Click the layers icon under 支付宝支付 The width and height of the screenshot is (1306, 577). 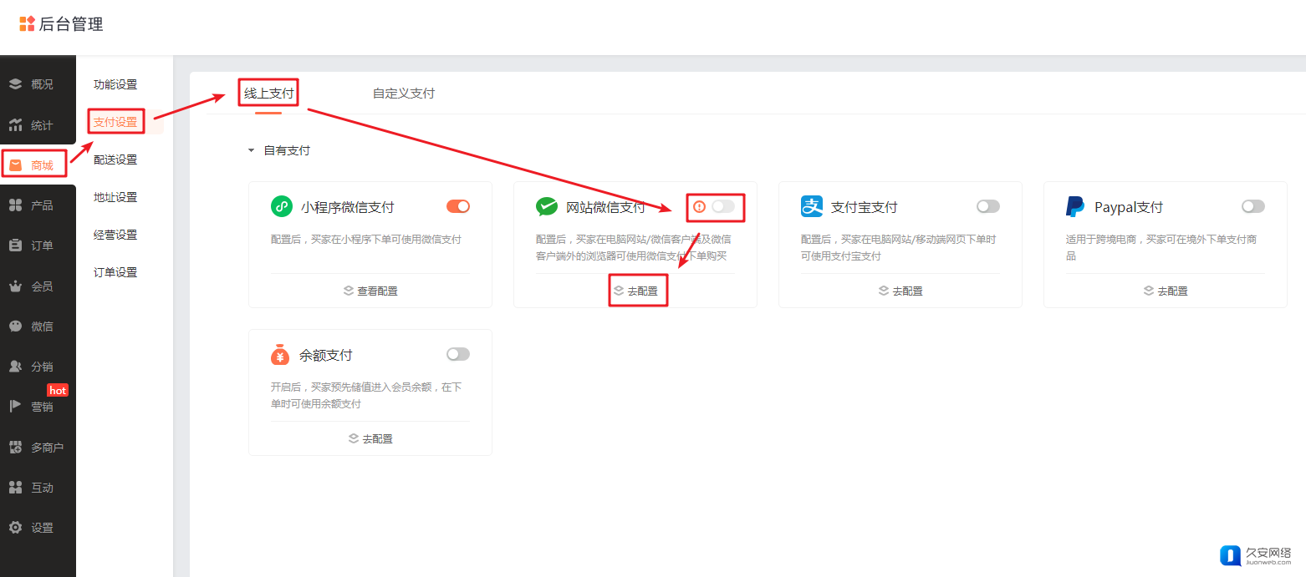884,291
